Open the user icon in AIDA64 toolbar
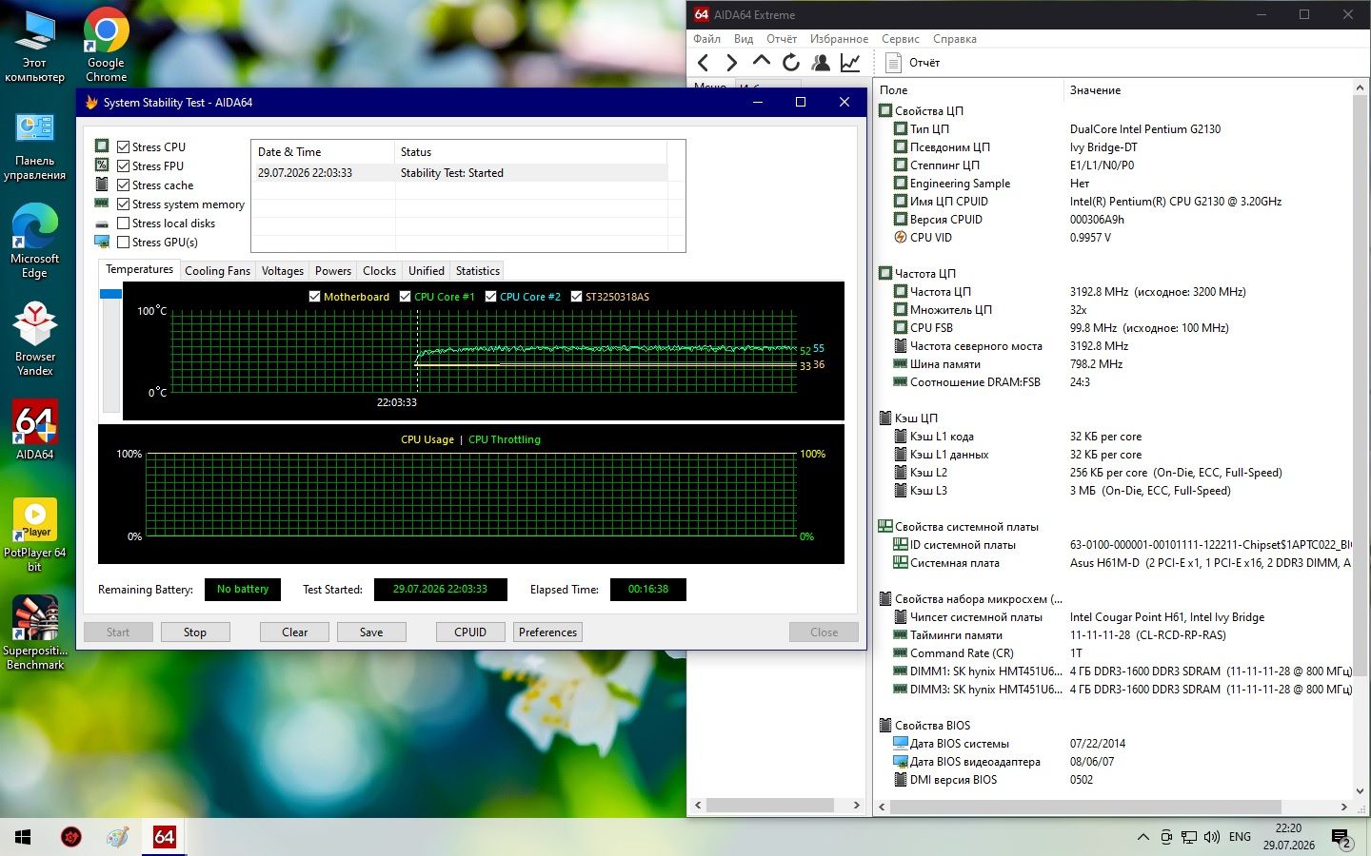This screenshot has height=856, width=1371. 820,63
